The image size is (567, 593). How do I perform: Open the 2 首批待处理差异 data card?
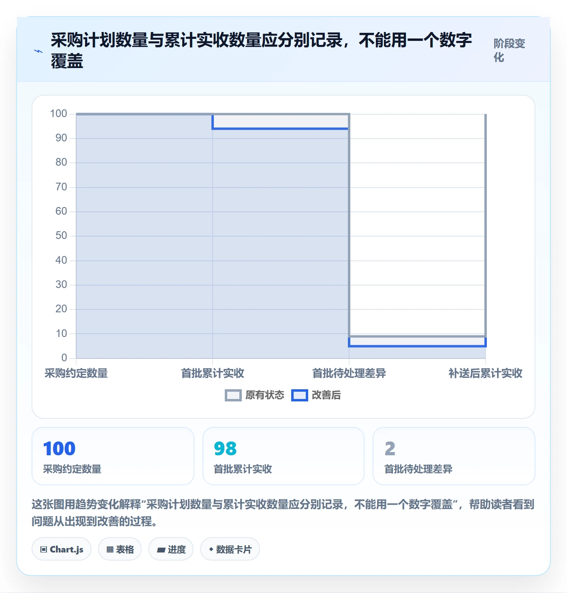(454, 456)
